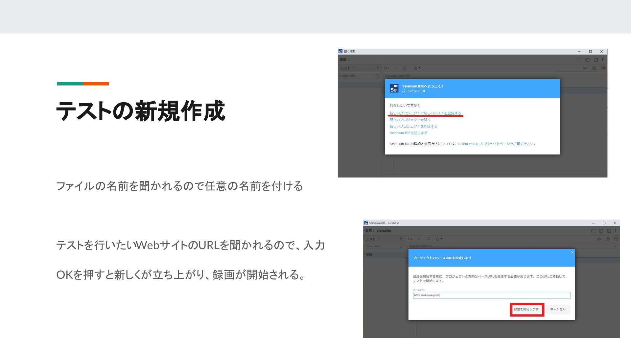Click the pause on exceptions icon in the セレンIDE window
This screenshot has height=355, width=631.
(594, 68)
